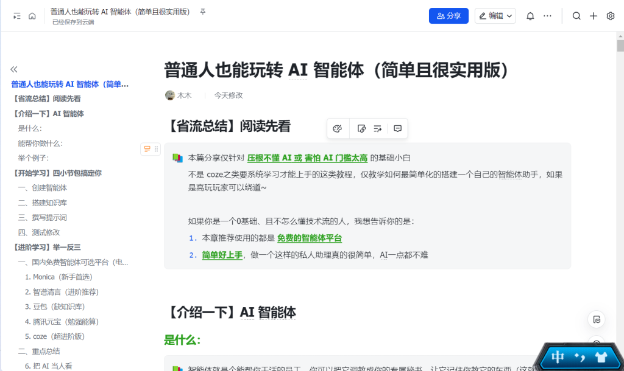This screenshot has height=371, width=624.
Task: Click the link '免费的智能体平台'
Action: coord(310,238)
